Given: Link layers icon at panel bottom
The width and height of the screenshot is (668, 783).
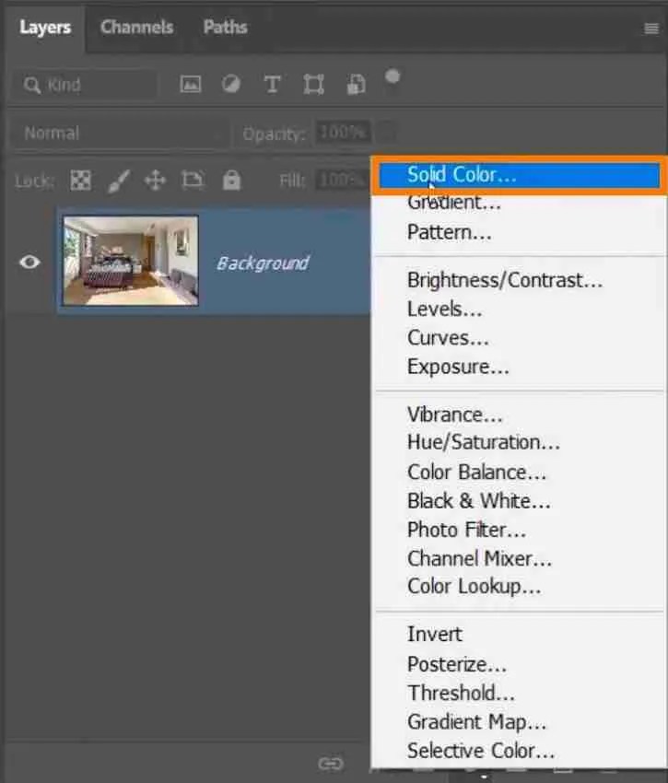Looking at the screenshot, I should tap(331, 763).
